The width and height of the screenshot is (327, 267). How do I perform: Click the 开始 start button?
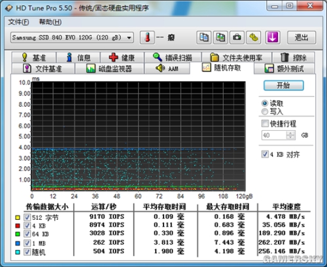[x=284, y=85]
